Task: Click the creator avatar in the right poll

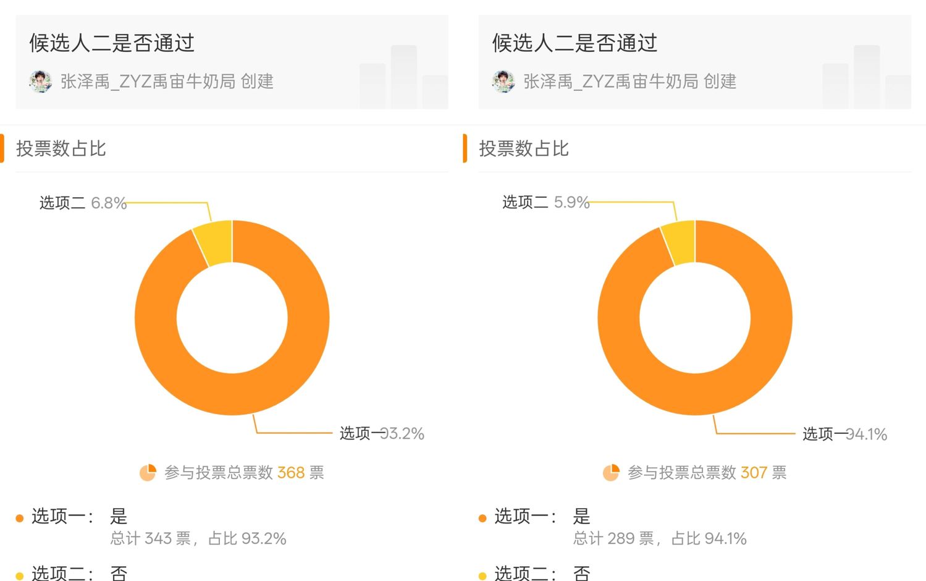Action: click(x=503, y=82)
